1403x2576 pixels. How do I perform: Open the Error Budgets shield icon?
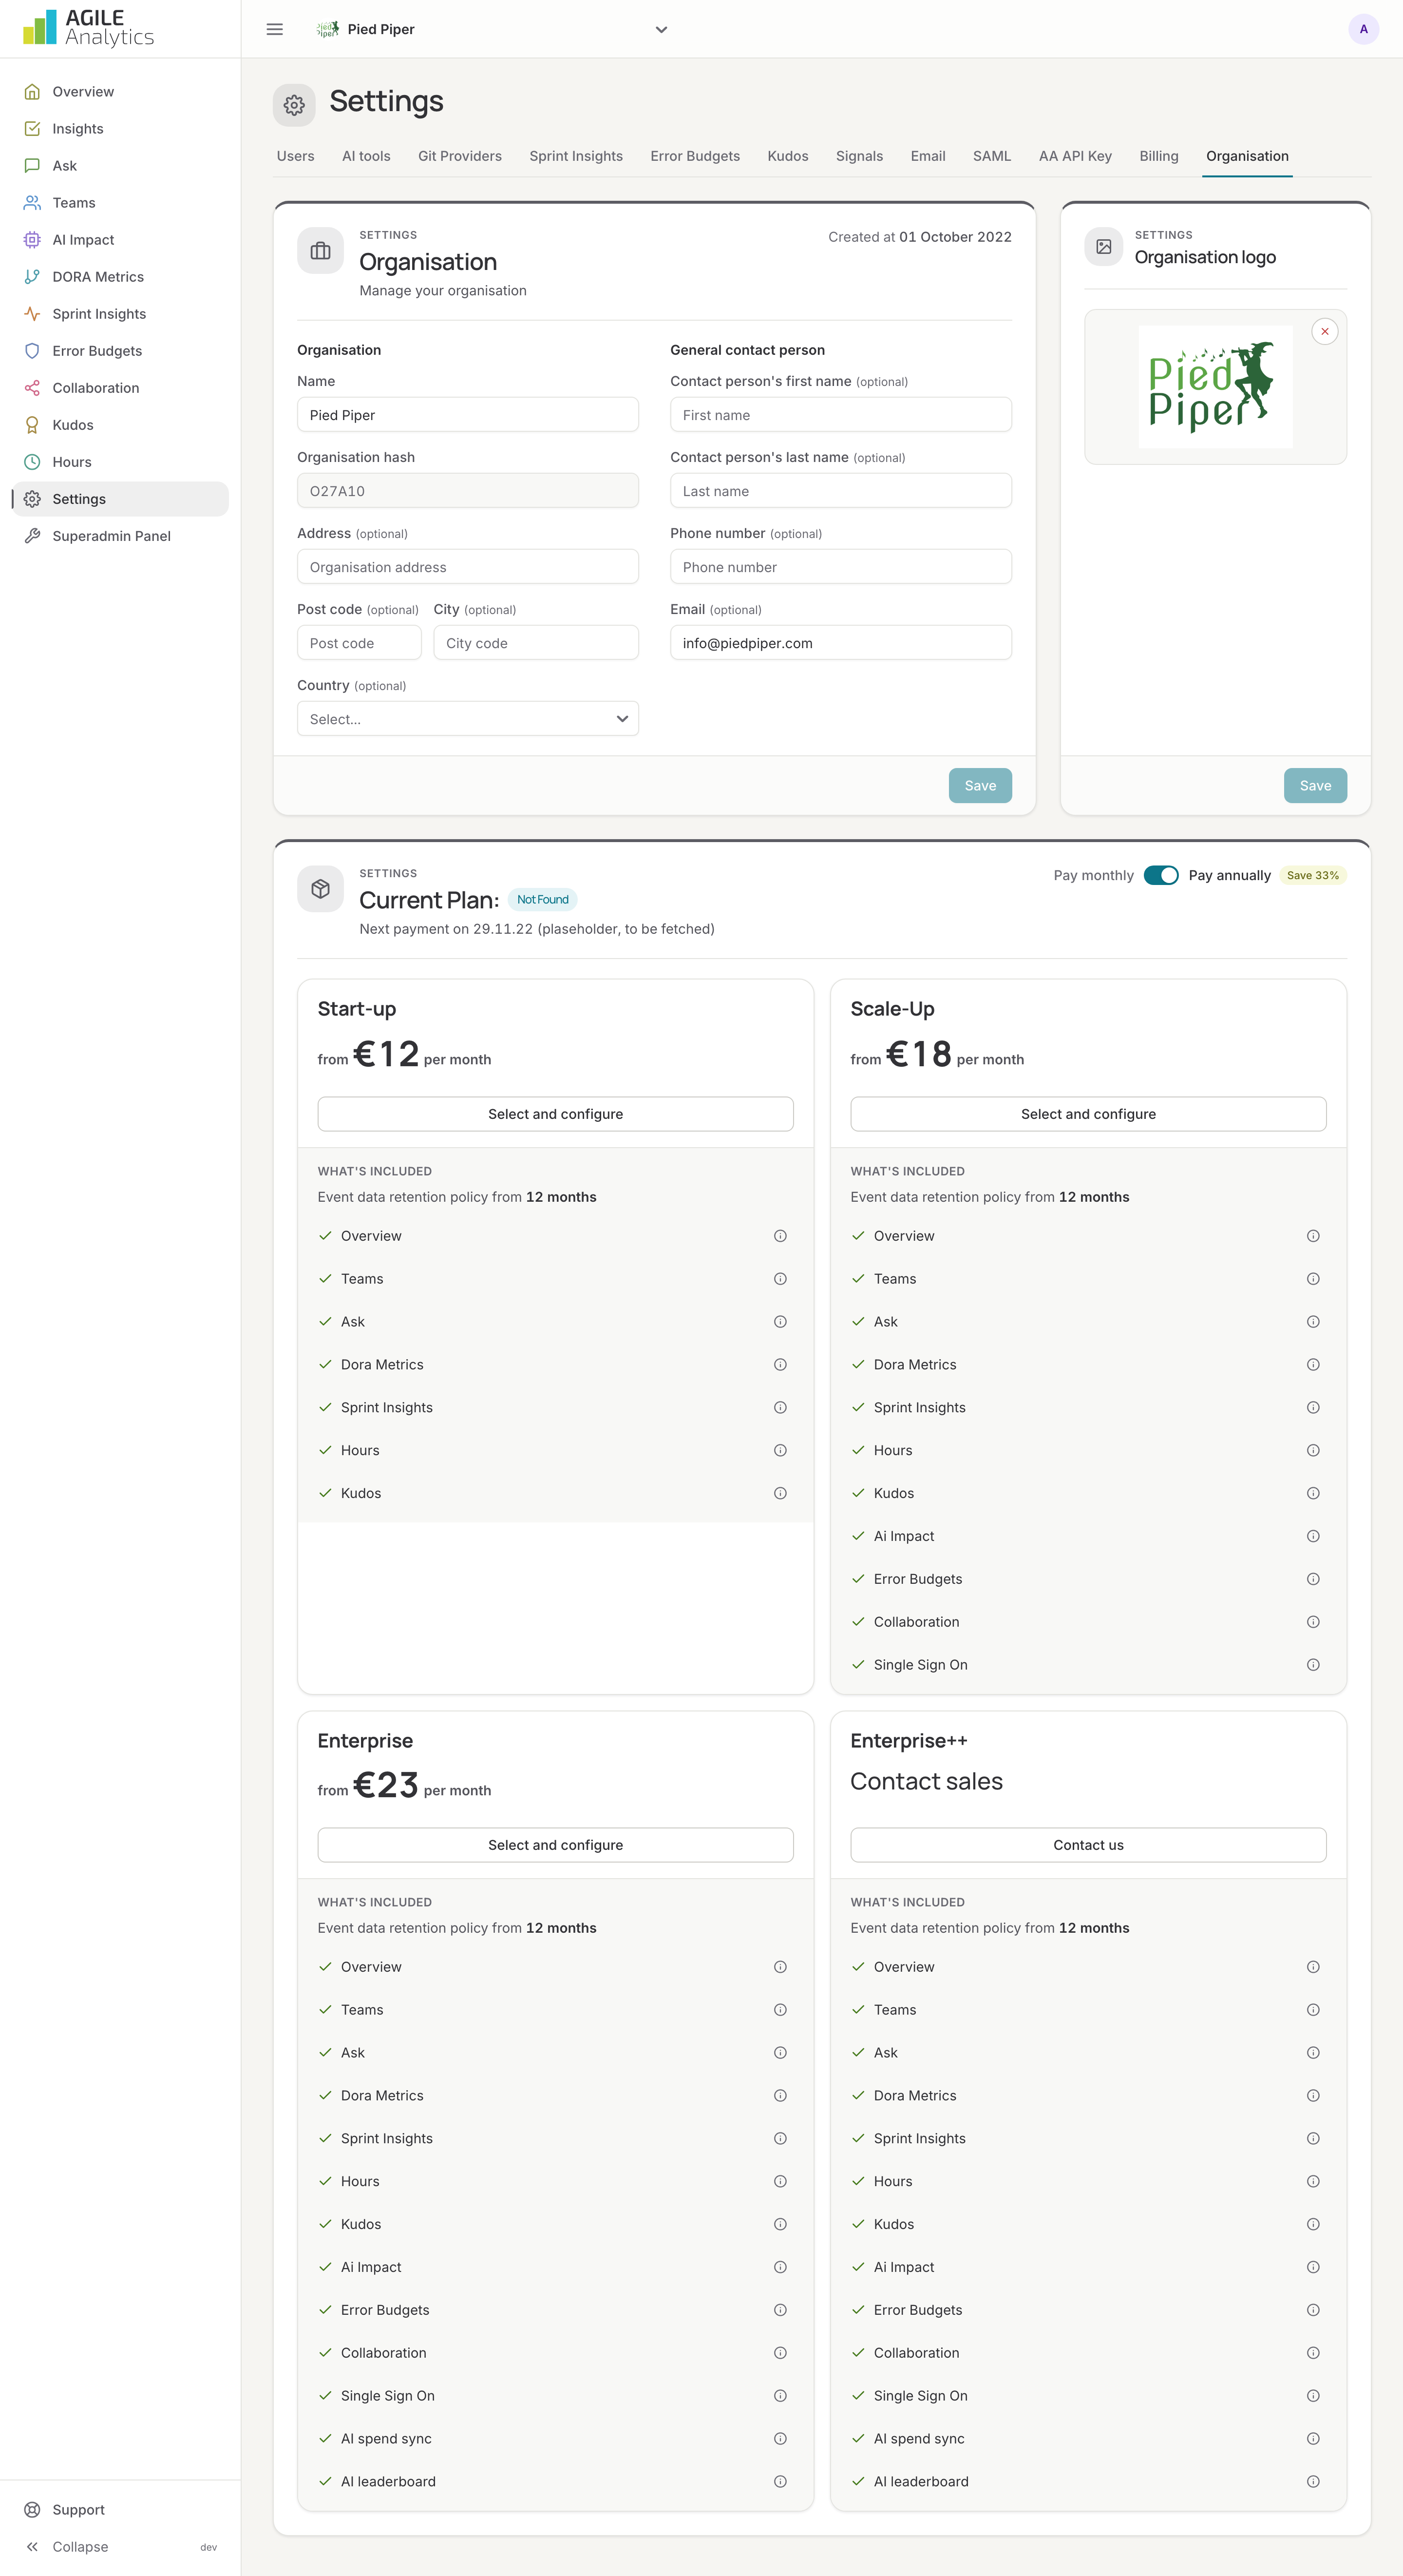point(32,351)
